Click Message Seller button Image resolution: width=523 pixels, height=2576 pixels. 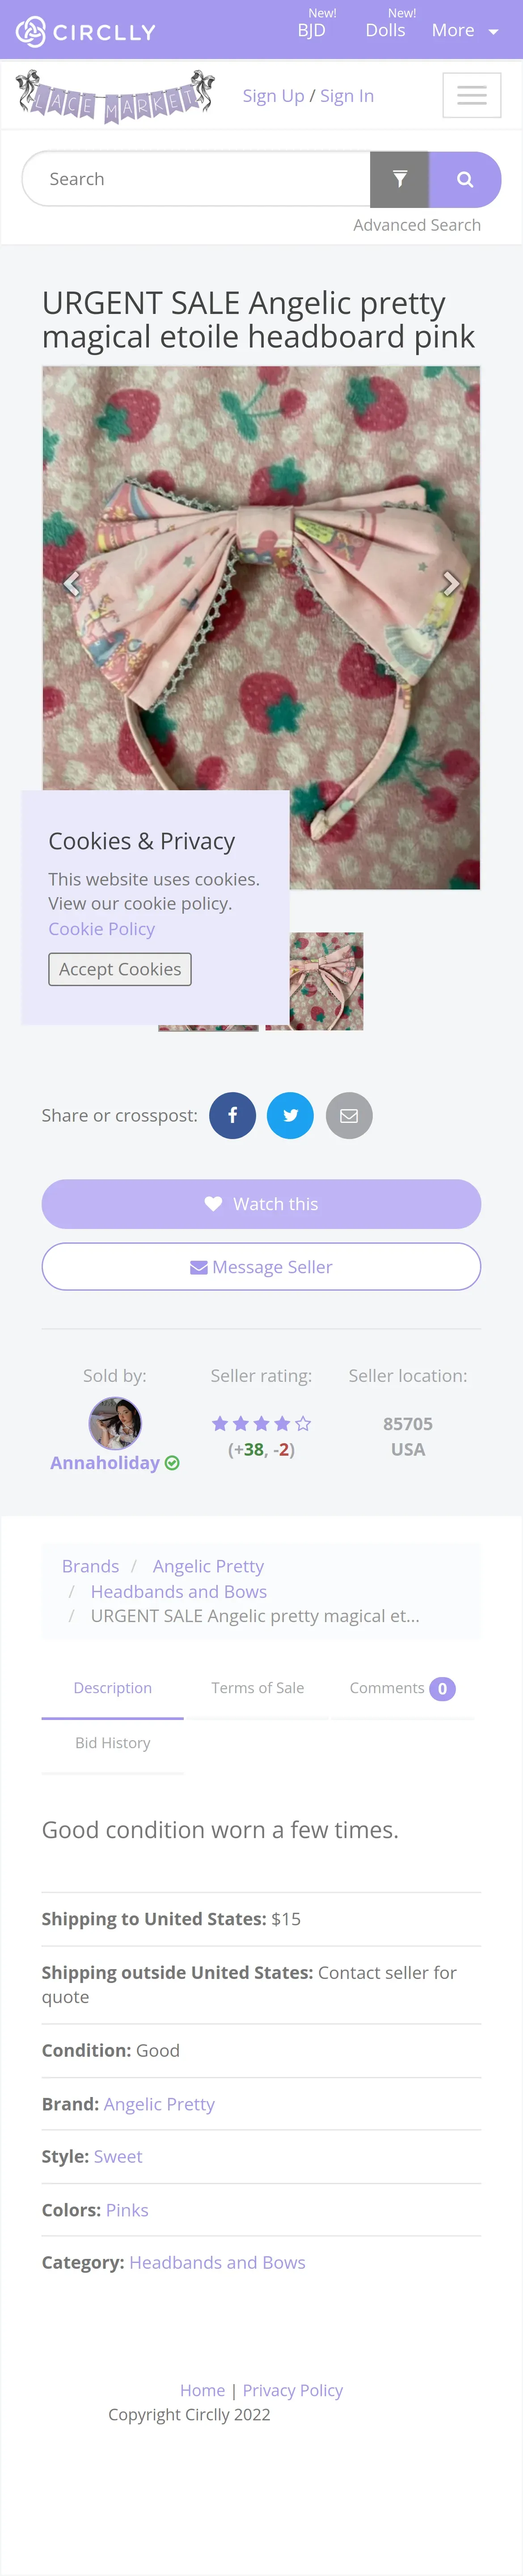[x=261, y=1267]
